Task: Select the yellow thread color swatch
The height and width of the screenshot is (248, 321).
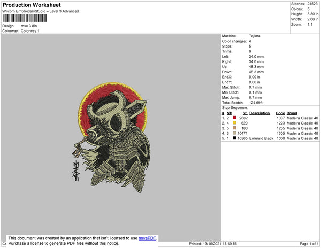Action: pyautogui.click(x=234, y=123)
